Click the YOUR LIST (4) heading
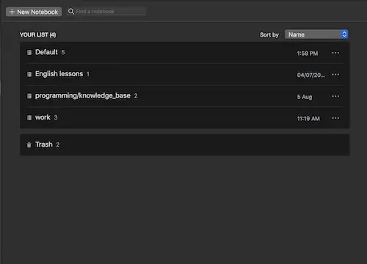 pyautogui.click(x=37, y=34)
